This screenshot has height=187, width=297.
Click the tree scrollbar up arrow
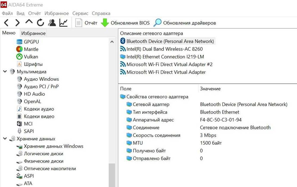tap(112, 42)
